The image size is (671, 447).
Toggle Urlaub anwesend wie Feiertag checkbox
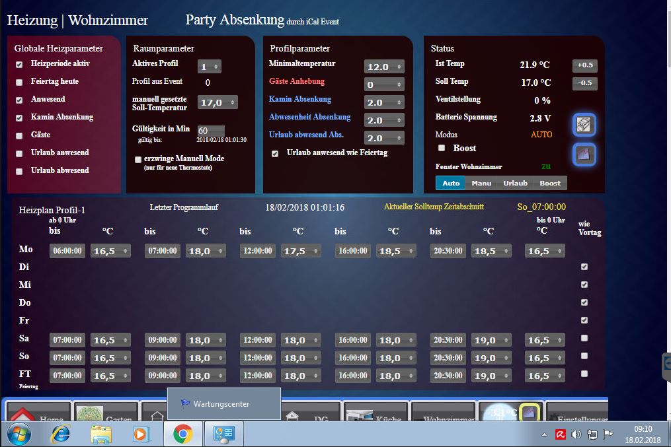point(275,153)
